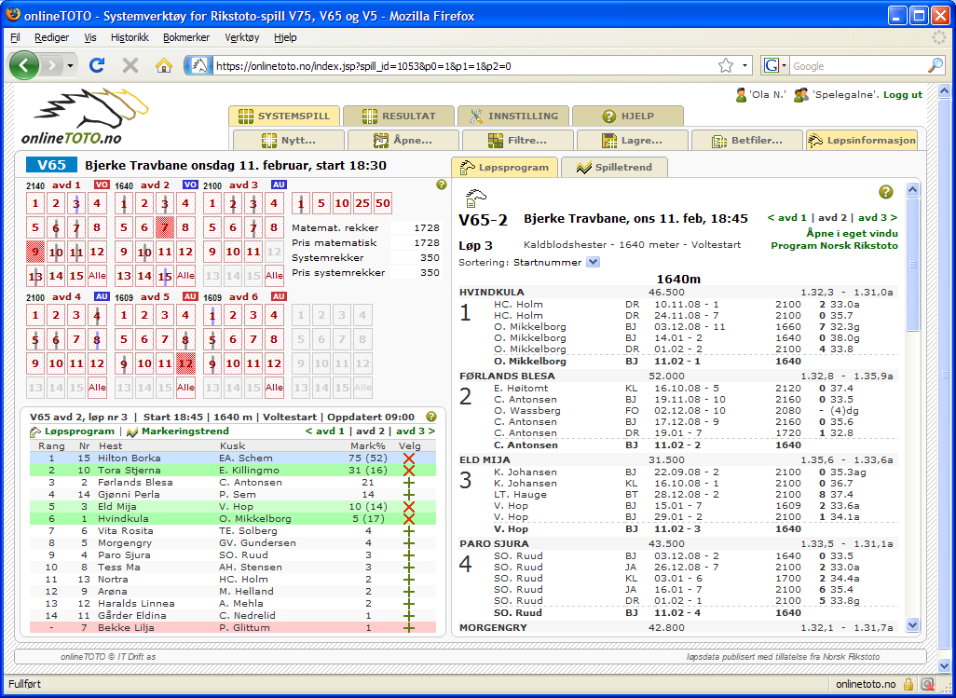Switch to the INNSTILLING tab

coord(513,116)
